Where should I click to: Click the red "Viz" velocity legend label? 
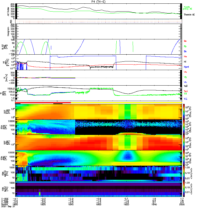point(185,72)
